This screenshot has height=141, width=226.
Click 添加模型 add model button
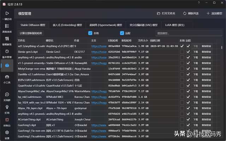click(214, 13)
